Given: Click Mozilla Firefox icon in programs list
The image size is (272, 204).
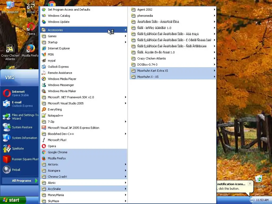Looking at the screenshot, I should 44,158.
